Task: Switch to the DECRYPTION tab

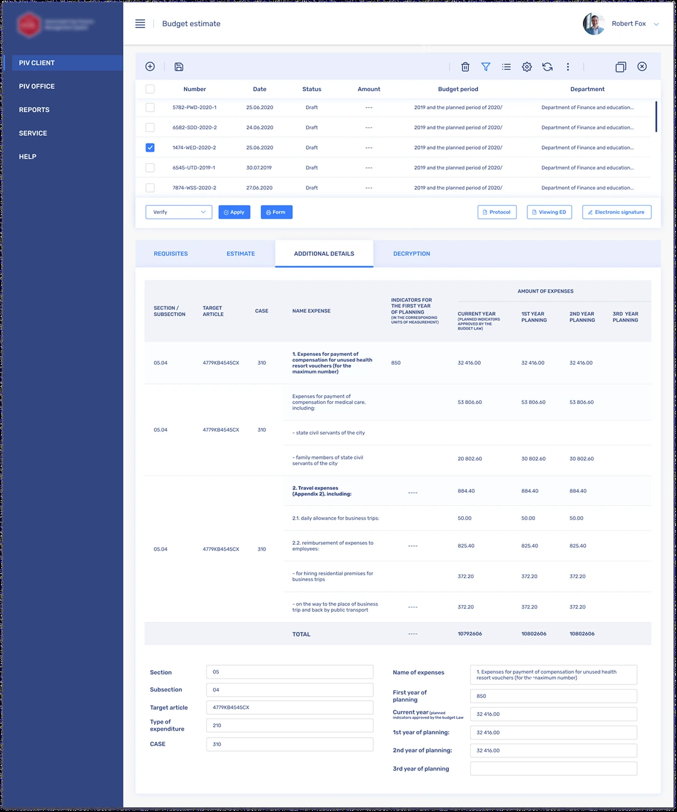Action: 412,254
